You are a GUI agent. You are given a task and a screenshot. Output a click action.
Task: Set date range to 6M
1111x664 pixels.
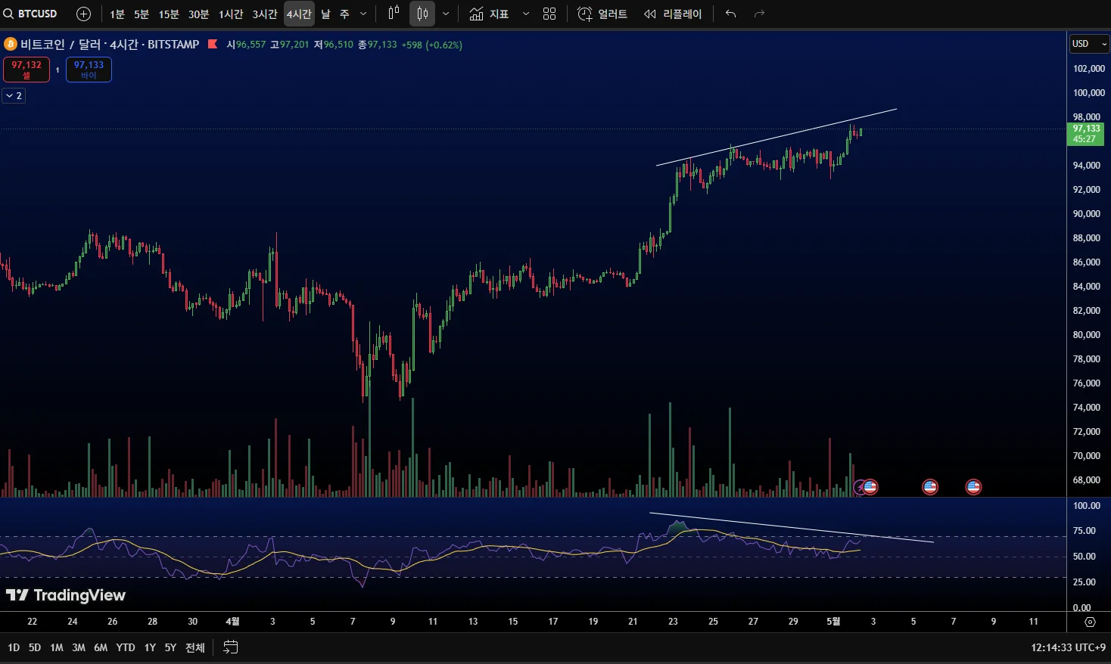(101, 647)
